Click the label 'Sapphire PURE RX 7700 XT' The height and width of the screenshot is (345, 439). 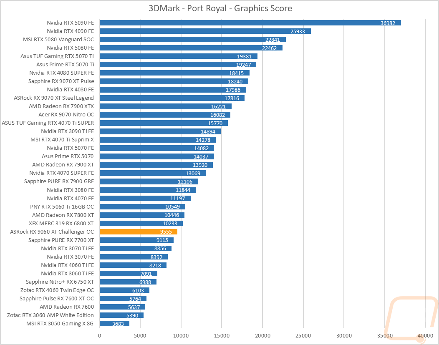(61, 240)
